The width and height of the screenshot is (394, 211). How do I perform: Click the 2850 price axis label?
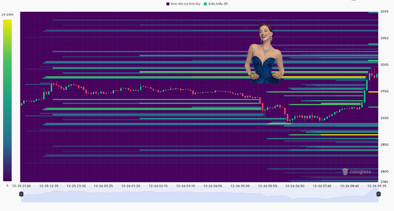[x=384, y=145]
